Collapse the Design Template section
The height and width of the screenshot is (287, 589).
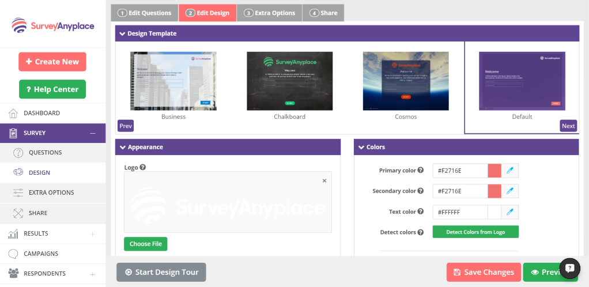(x=122, y=34)
